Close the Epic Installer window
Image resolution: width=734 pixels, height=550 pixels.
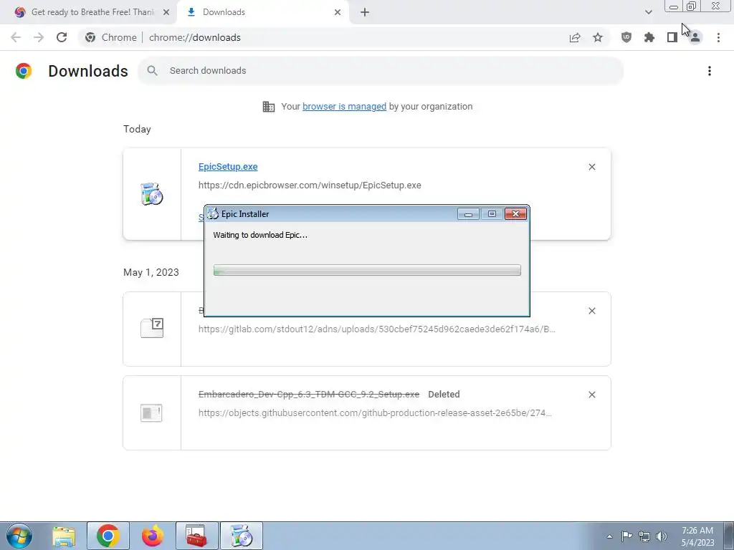click(515, 213)
